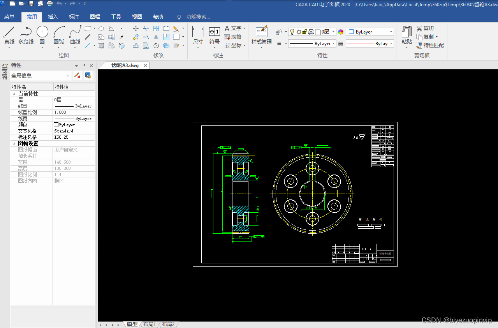498x328 pixels.
Task: Click the new file icon in quick access toolbar
Action: coord(12,4)
